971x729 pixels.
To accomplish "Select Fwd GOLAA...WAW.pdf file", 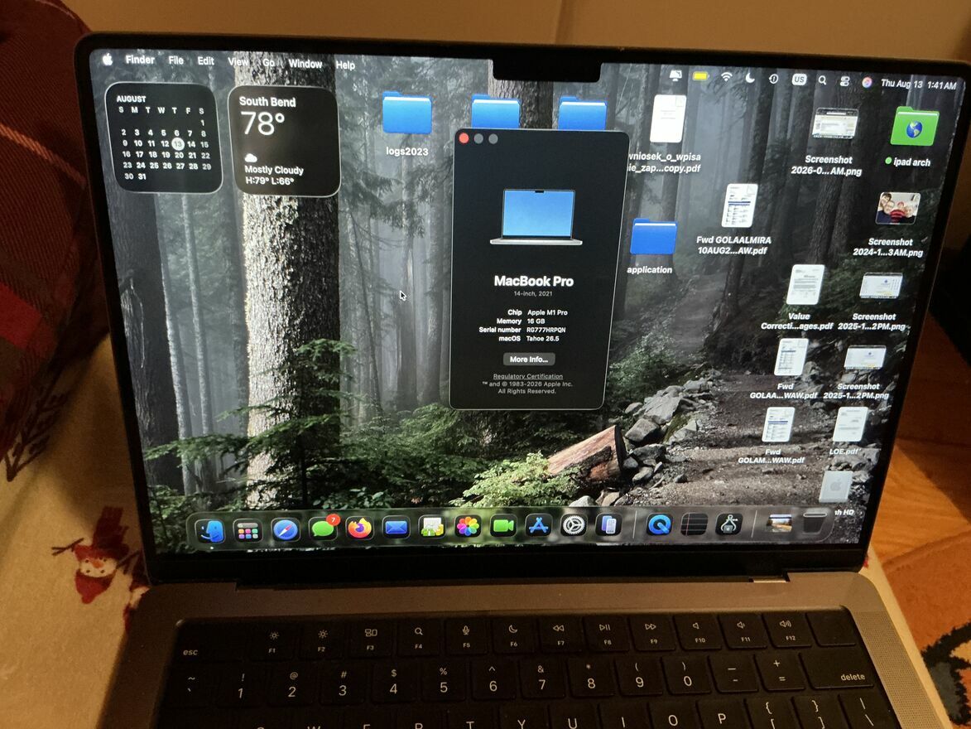I will click(791, 357).
